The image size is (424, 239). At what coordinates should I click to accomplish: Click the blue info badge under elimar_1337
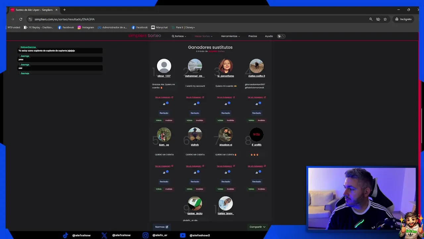(167, 103)
